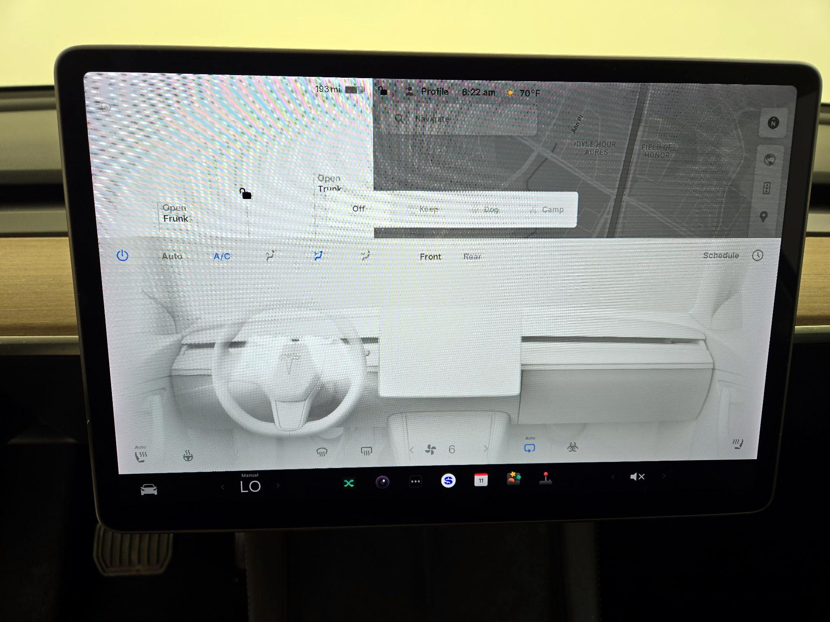830x622 pixels.
Task: Toggle air recirculation icon
Action: click(530, 448)
